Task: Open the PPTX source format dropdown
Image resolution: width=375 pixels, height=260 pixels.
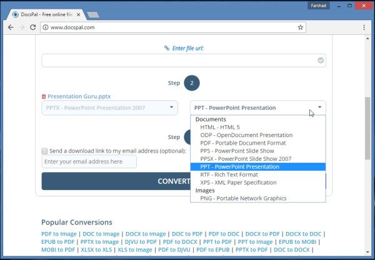Action: [x=109, y=108]
